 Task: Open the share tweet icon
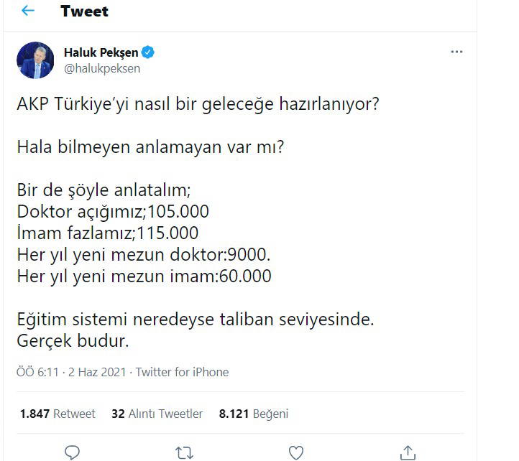coord(408,452)
